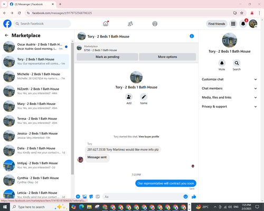Go to Home feed icon
The height and width of the screenshot is (211, 264).
(106, 24)
